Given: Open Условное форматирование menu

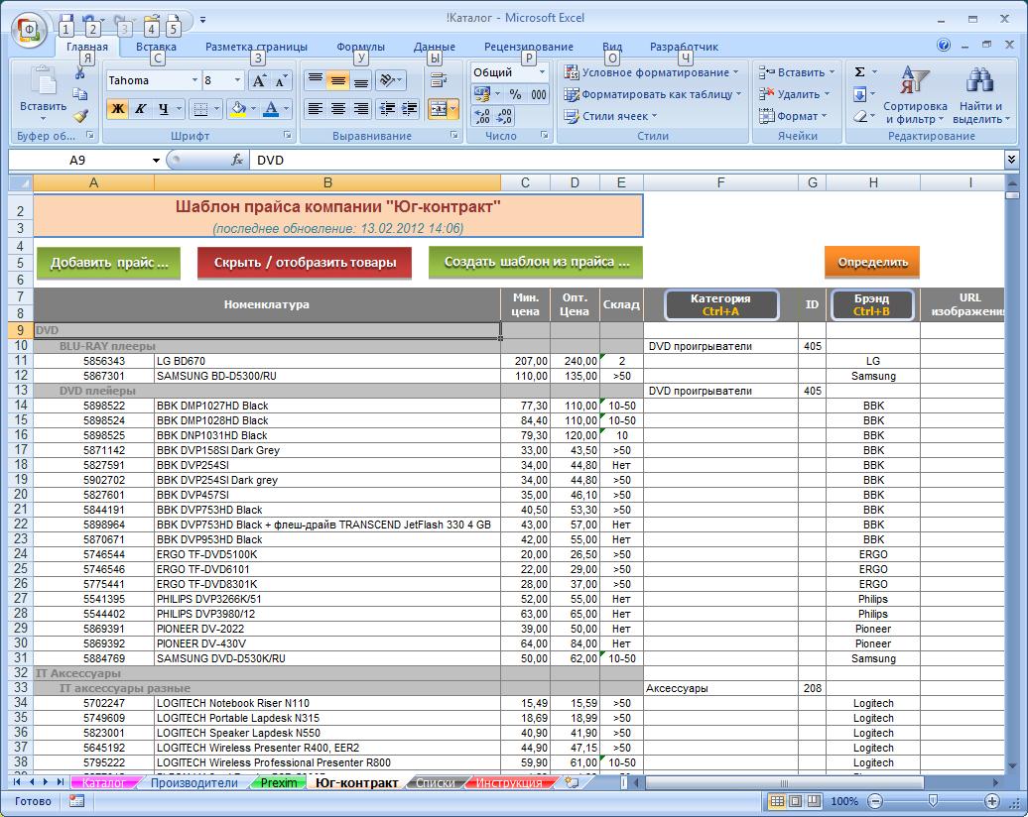Looking at the screenshot, I should 651,72.
